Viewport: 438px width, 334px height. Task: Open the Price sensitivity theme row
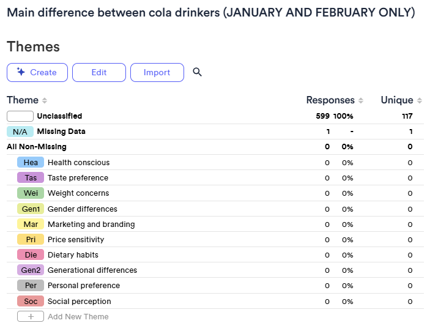click(x=76, y=240)
